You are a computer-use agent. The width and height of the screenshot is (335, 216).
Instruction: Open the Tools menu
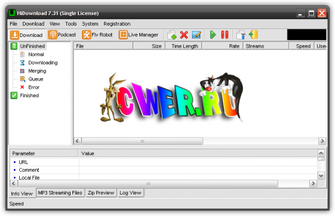(x=71, y=24)
